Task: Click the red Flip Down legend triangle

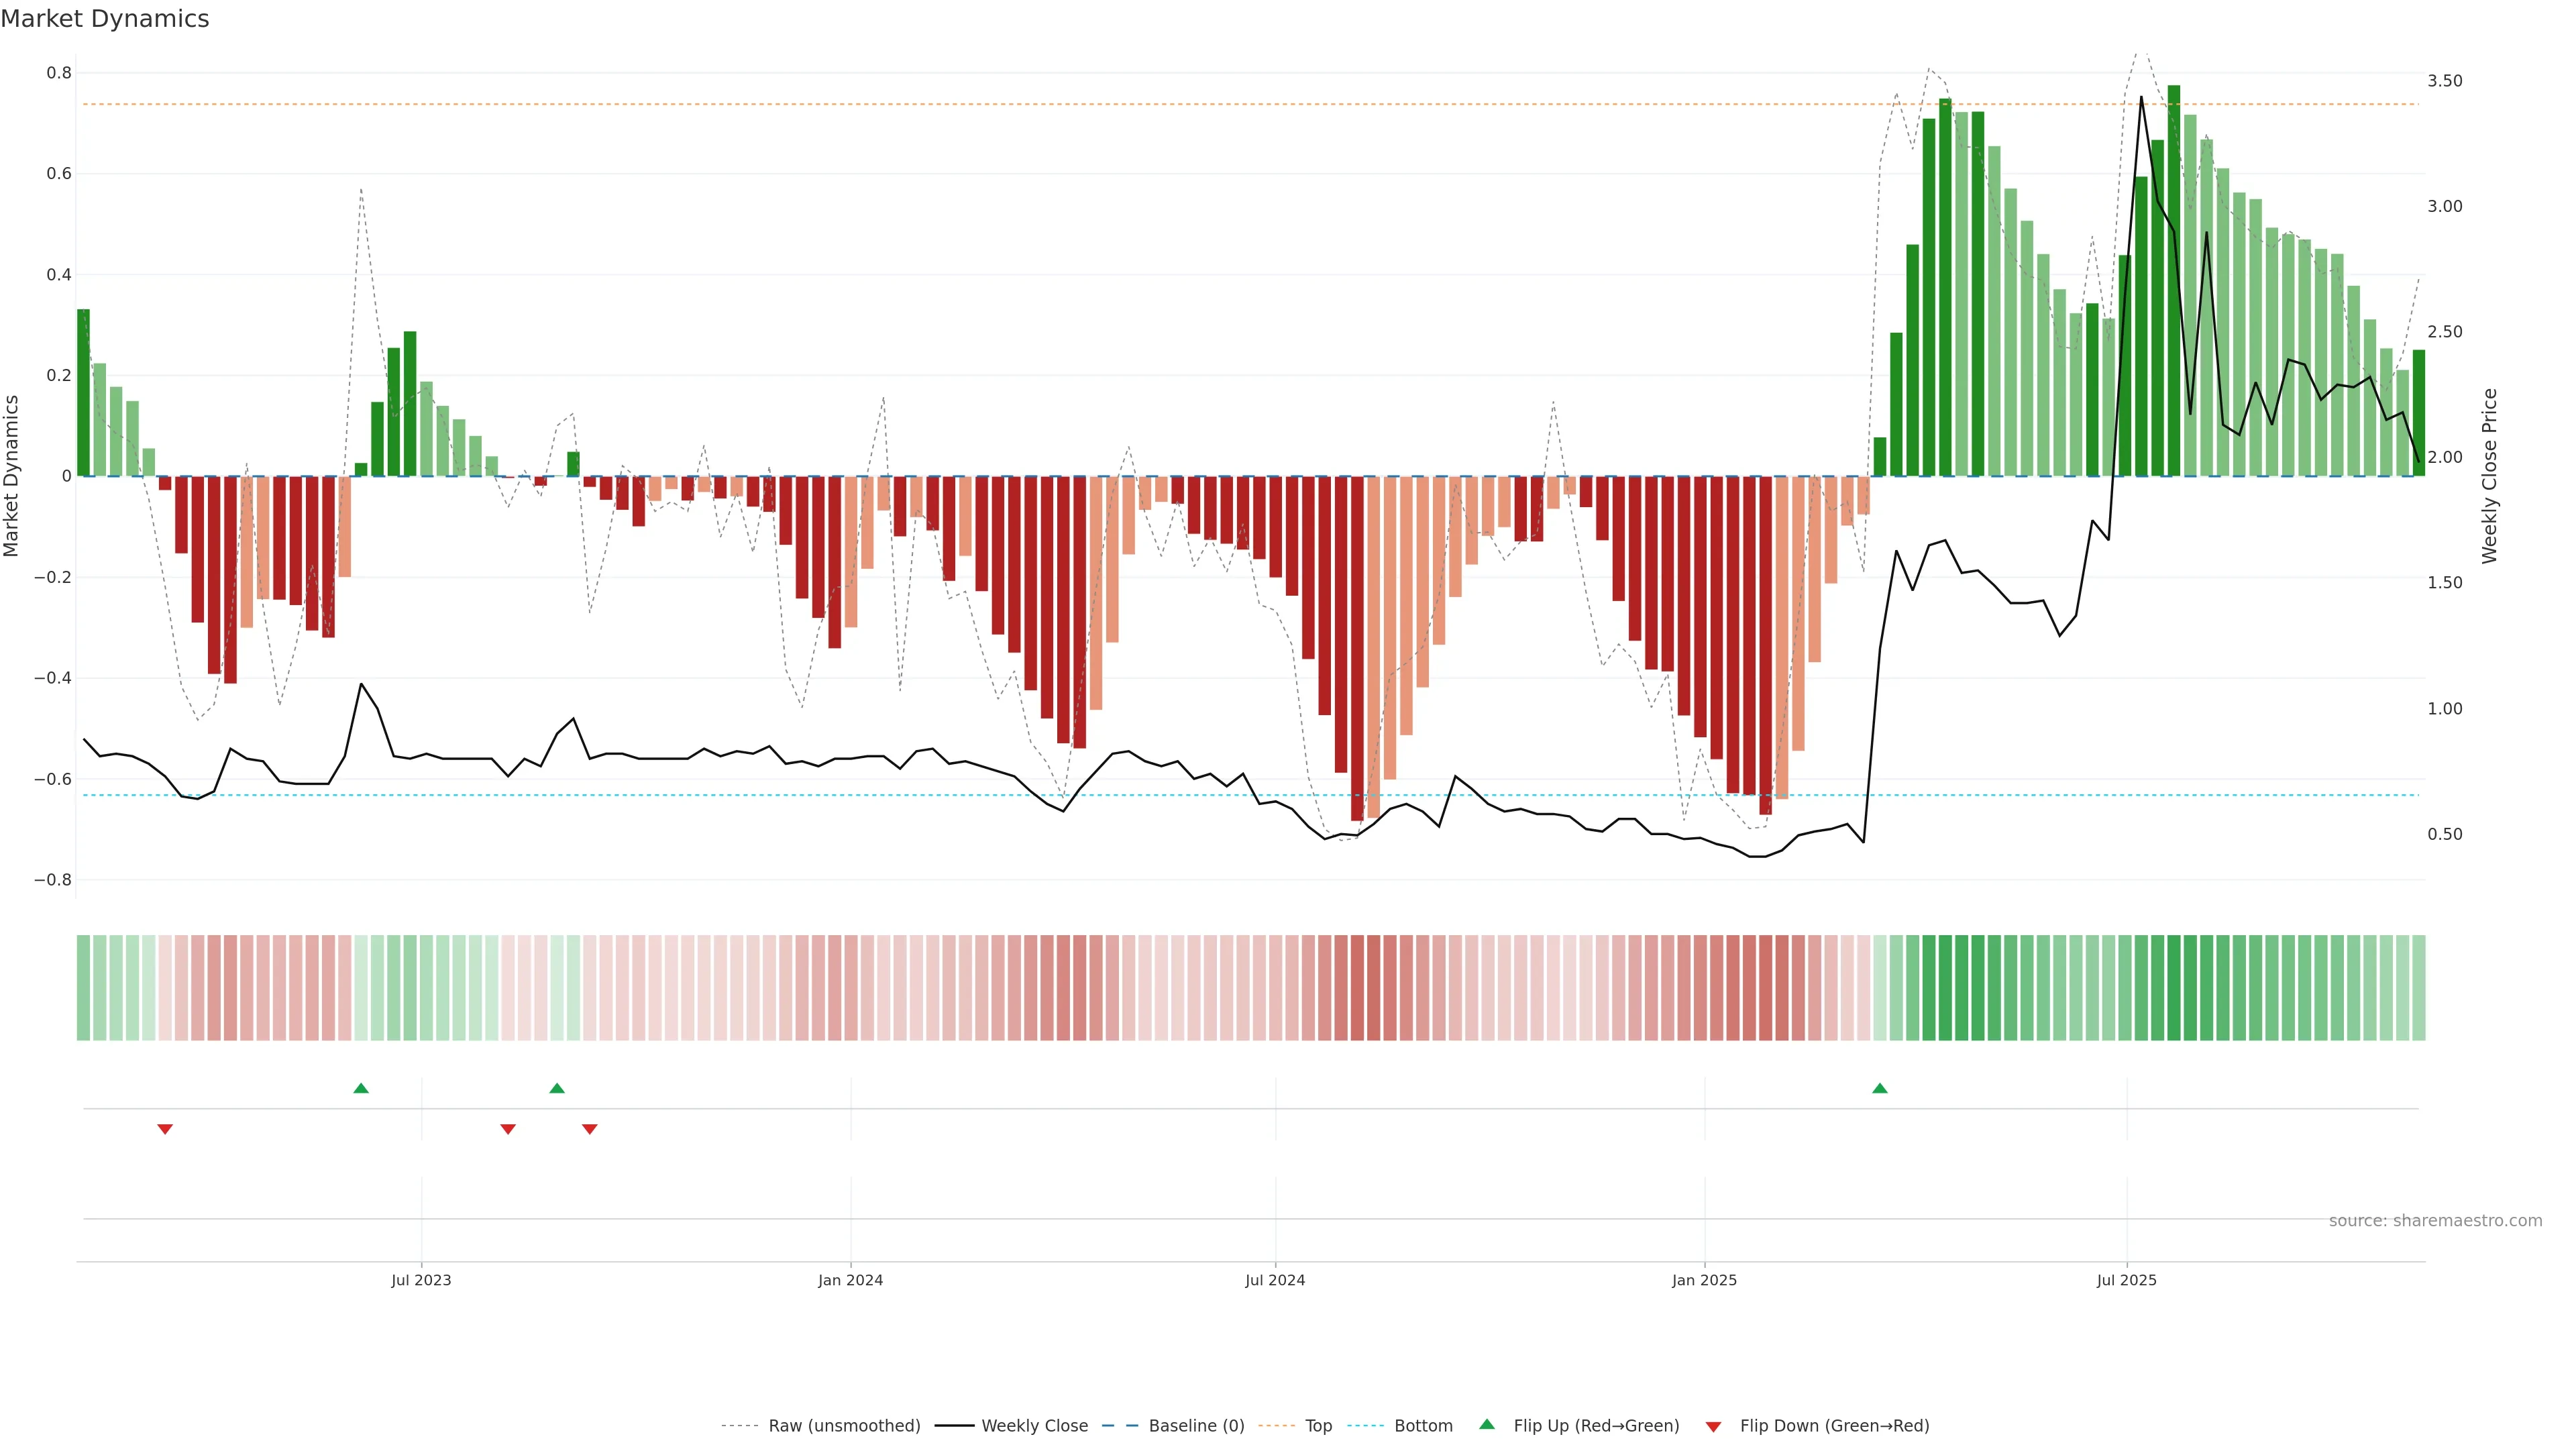Action: 1713,1427
